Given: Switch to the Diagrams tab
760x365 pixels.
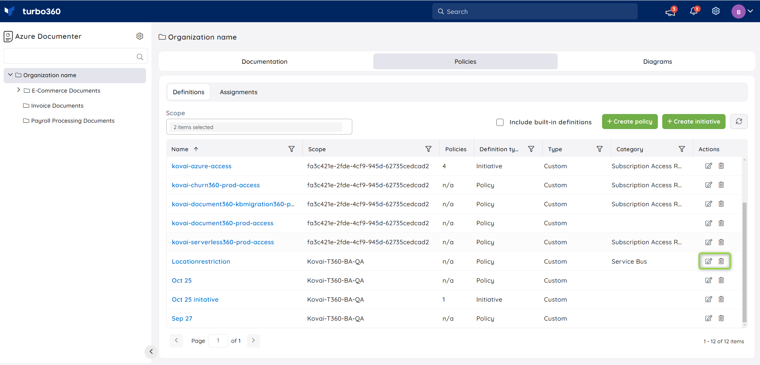Looking at the screenshot, I should (x=657, y=61).
